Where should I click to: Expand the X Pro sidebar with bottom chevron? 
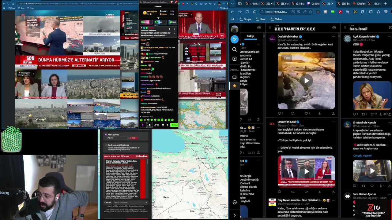(235, 215)
